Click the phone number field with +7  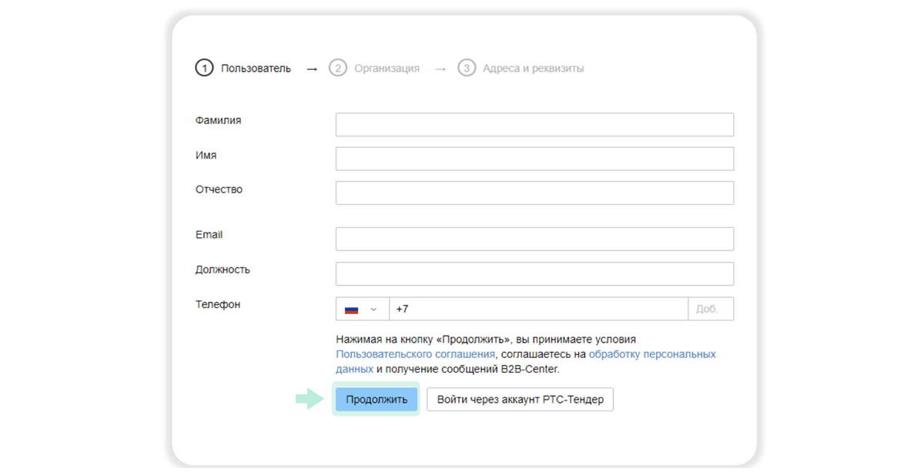[x=538, y=309]
